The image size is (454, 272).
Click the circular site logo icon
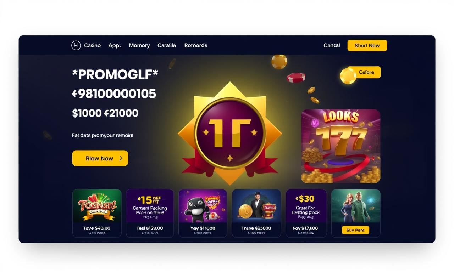pos(76,45)
